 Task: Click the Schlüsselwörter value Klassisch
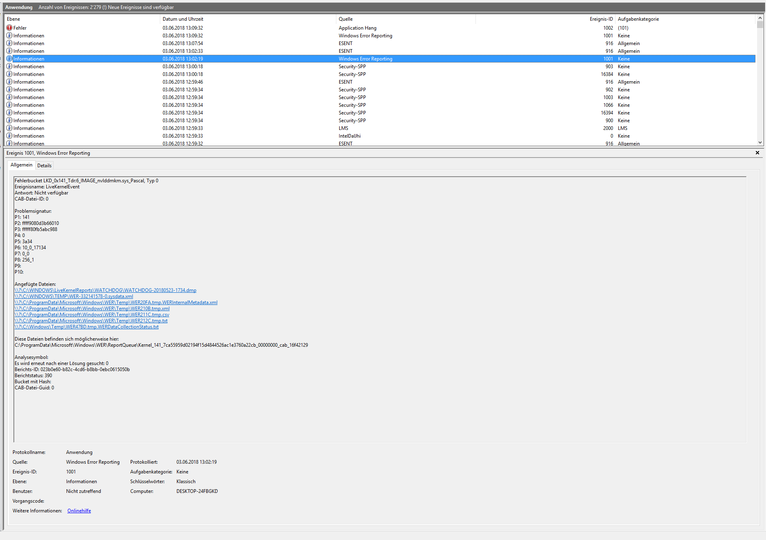pyautogui.click(x=186, y=482)
